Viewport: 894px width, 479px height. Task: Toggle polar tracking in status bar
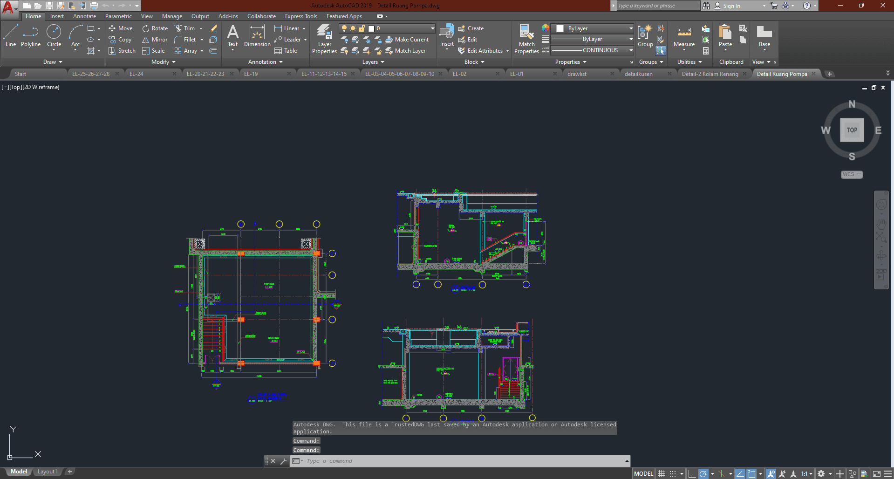pyautogui.click(x=703, y=474)
